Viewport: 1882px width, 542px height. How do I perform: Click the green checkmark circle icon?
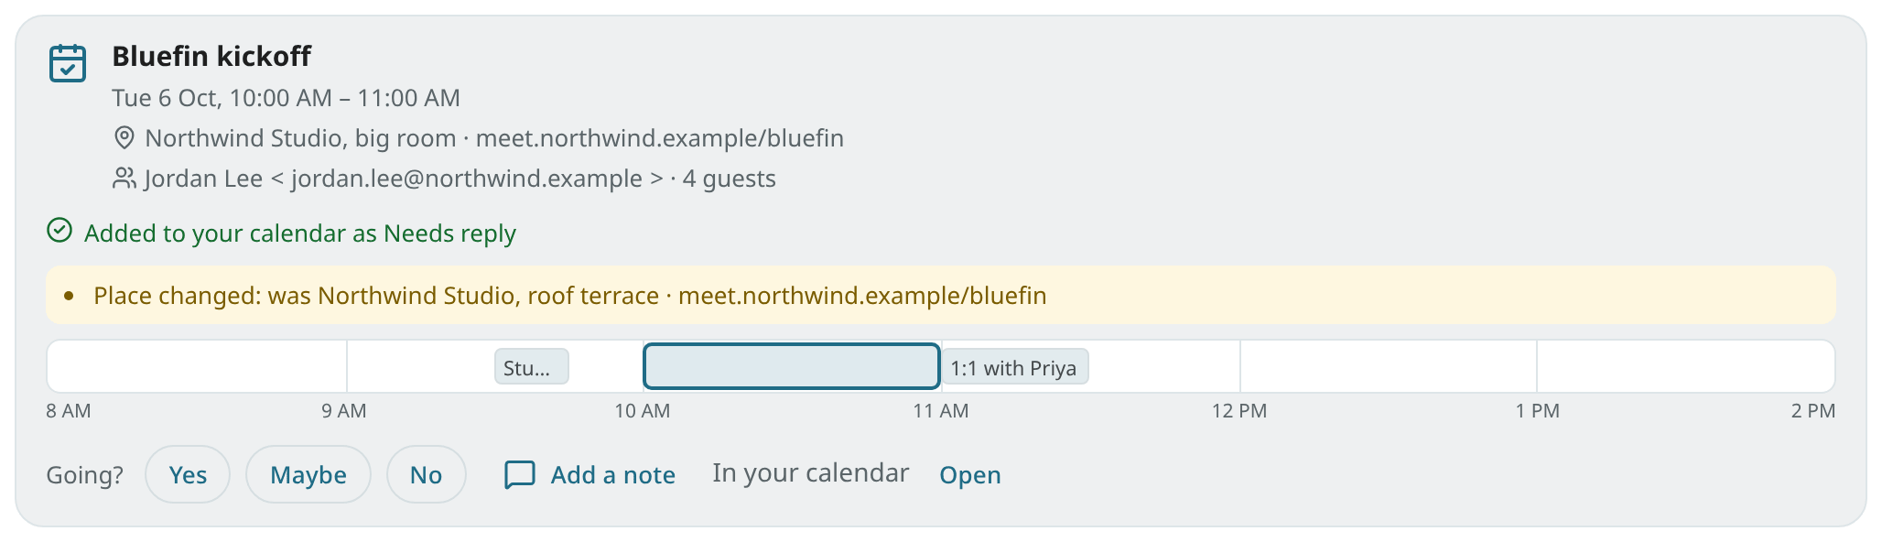click(x=59, y=230)
